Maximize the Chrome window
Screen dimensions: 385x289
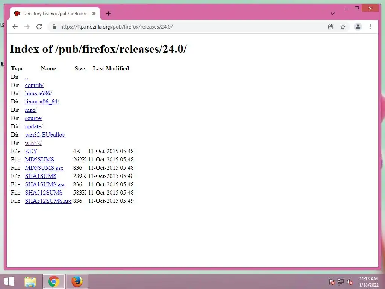tap(357, 8)
